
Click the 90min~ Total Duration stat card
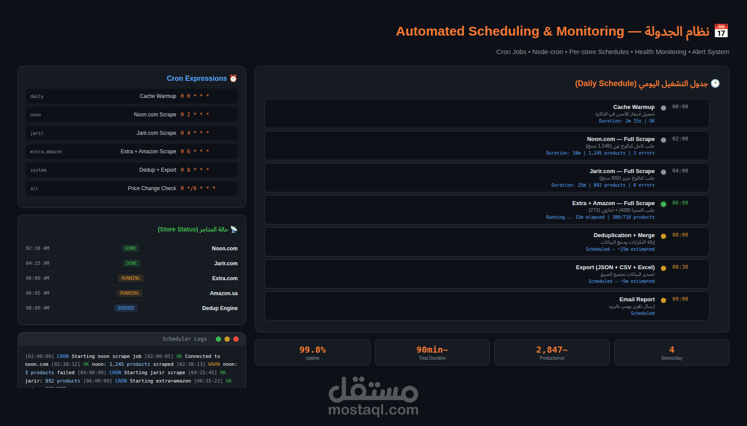[x=432, y=352]
